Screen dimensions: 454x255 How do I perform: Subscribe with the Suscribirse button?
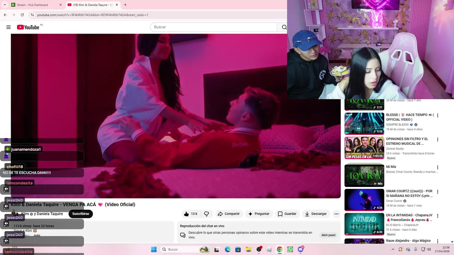coord(81,214)
